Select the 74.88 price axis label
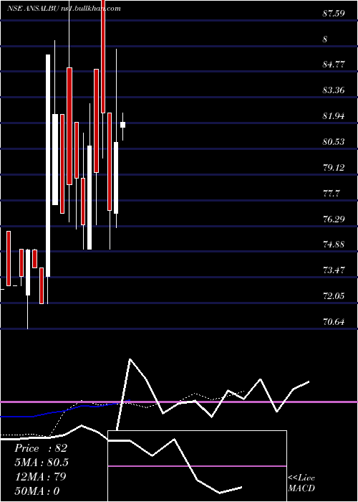Image resolution: width=358 pixels, height=502 pixels. (x=334, y=245)
